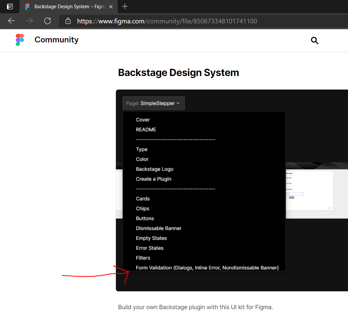Select the Cover page from the menu
The width and height of the screenshot is (348, 322).
pos(143,119)
